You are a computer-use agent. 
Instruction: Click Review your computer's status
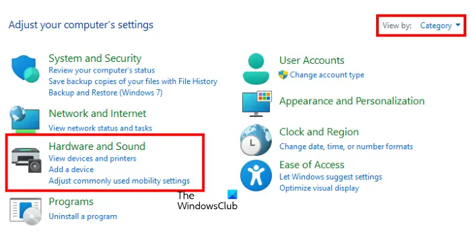click(x=102, y=70)
